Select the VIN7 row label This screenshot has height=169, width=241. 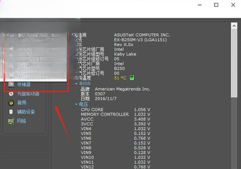coord(86,143)
